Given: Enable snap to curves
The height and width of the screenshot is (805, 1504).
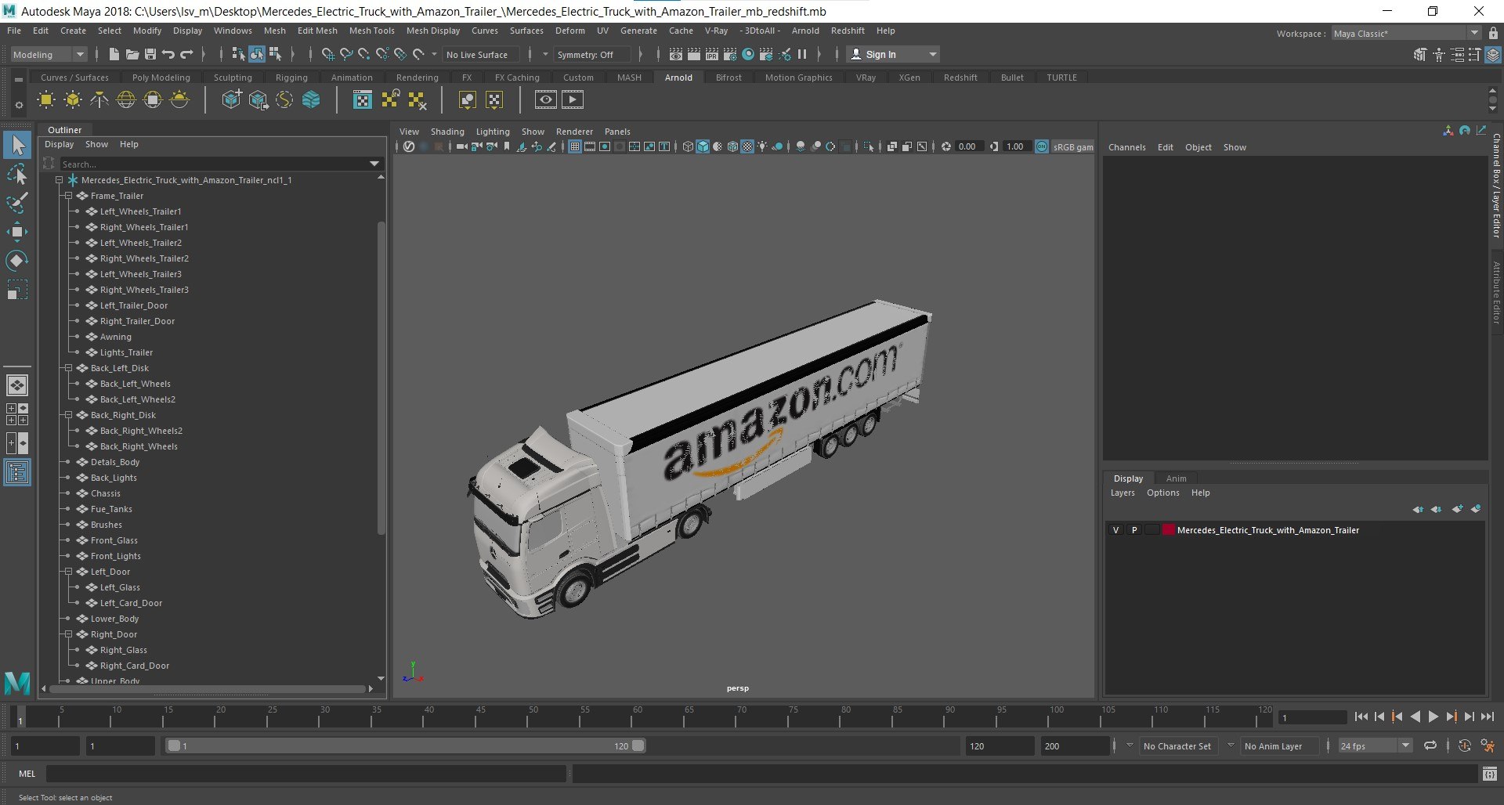Looking at the screenshot, I should [346, 54].
